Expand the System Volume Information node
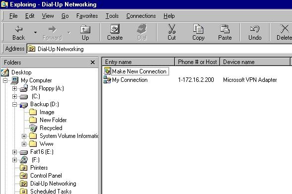The height and width of the screenshot is (194, 292). point(24,136)
